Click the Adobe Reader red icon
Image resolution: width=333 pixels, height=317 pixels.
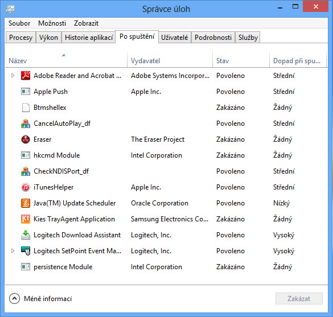(x=26, y=76)
